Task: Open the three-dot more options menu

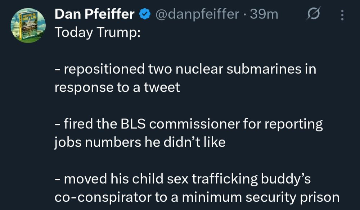Action: pyautogui.click(x=342, y=15)
